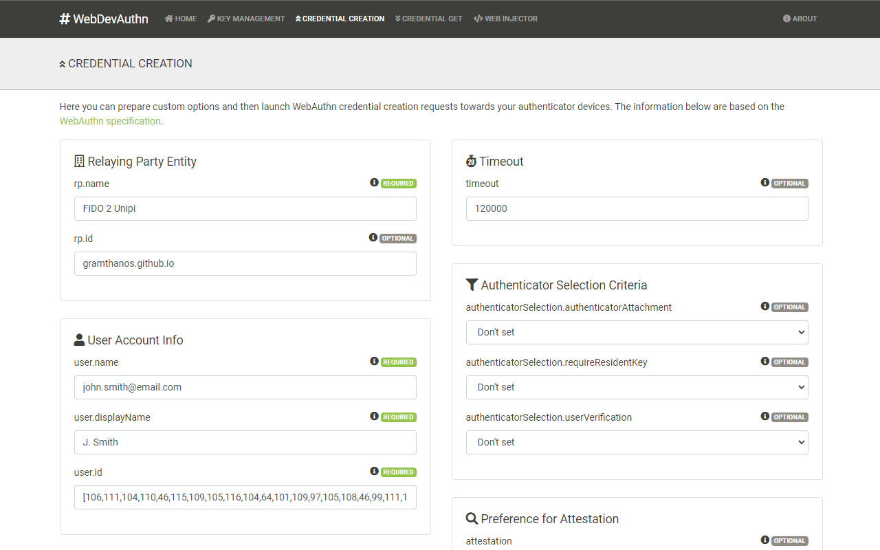Go to the Home page
Screen dimensions: 880x550
click(181, 19)
